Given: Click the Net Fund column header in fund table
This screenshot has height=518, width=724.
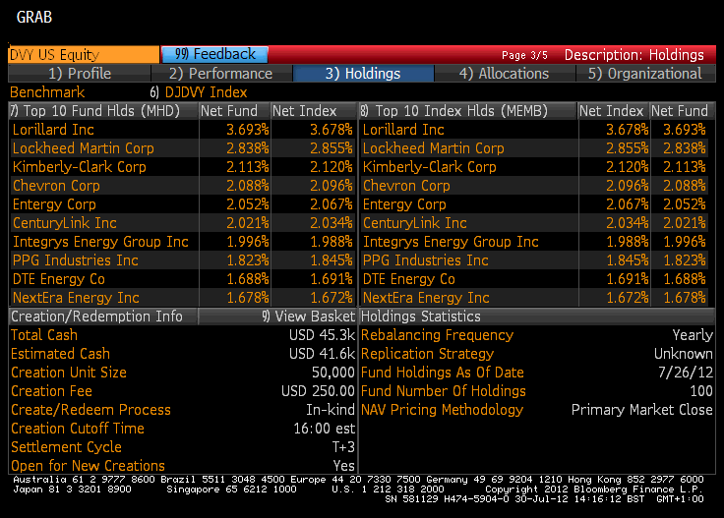Looking at the screenshot, I should pos(234,111).
